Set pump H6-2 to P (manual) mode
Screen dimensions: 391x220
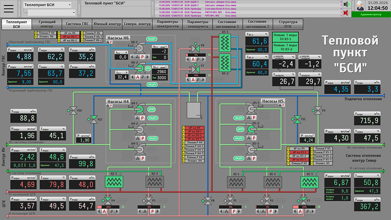pos(143,77)
